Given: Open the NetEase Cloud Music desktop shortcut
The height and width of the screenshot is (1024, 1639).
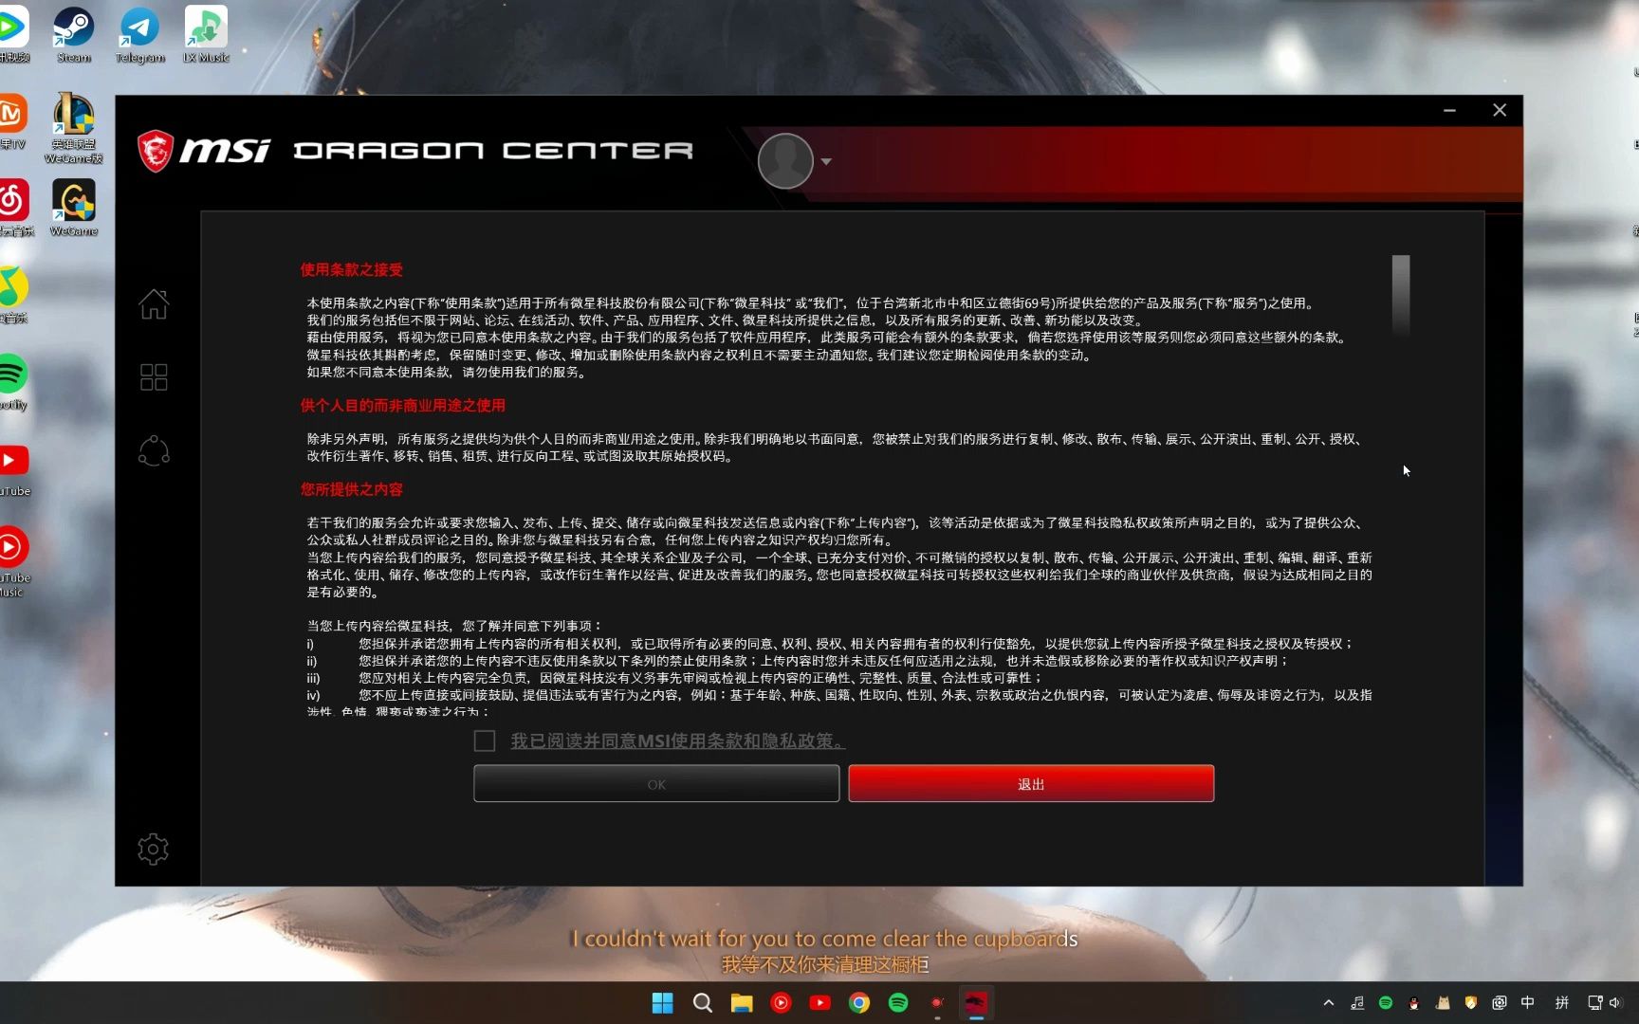Looking at the screenshot, I should tap(13, 209).
